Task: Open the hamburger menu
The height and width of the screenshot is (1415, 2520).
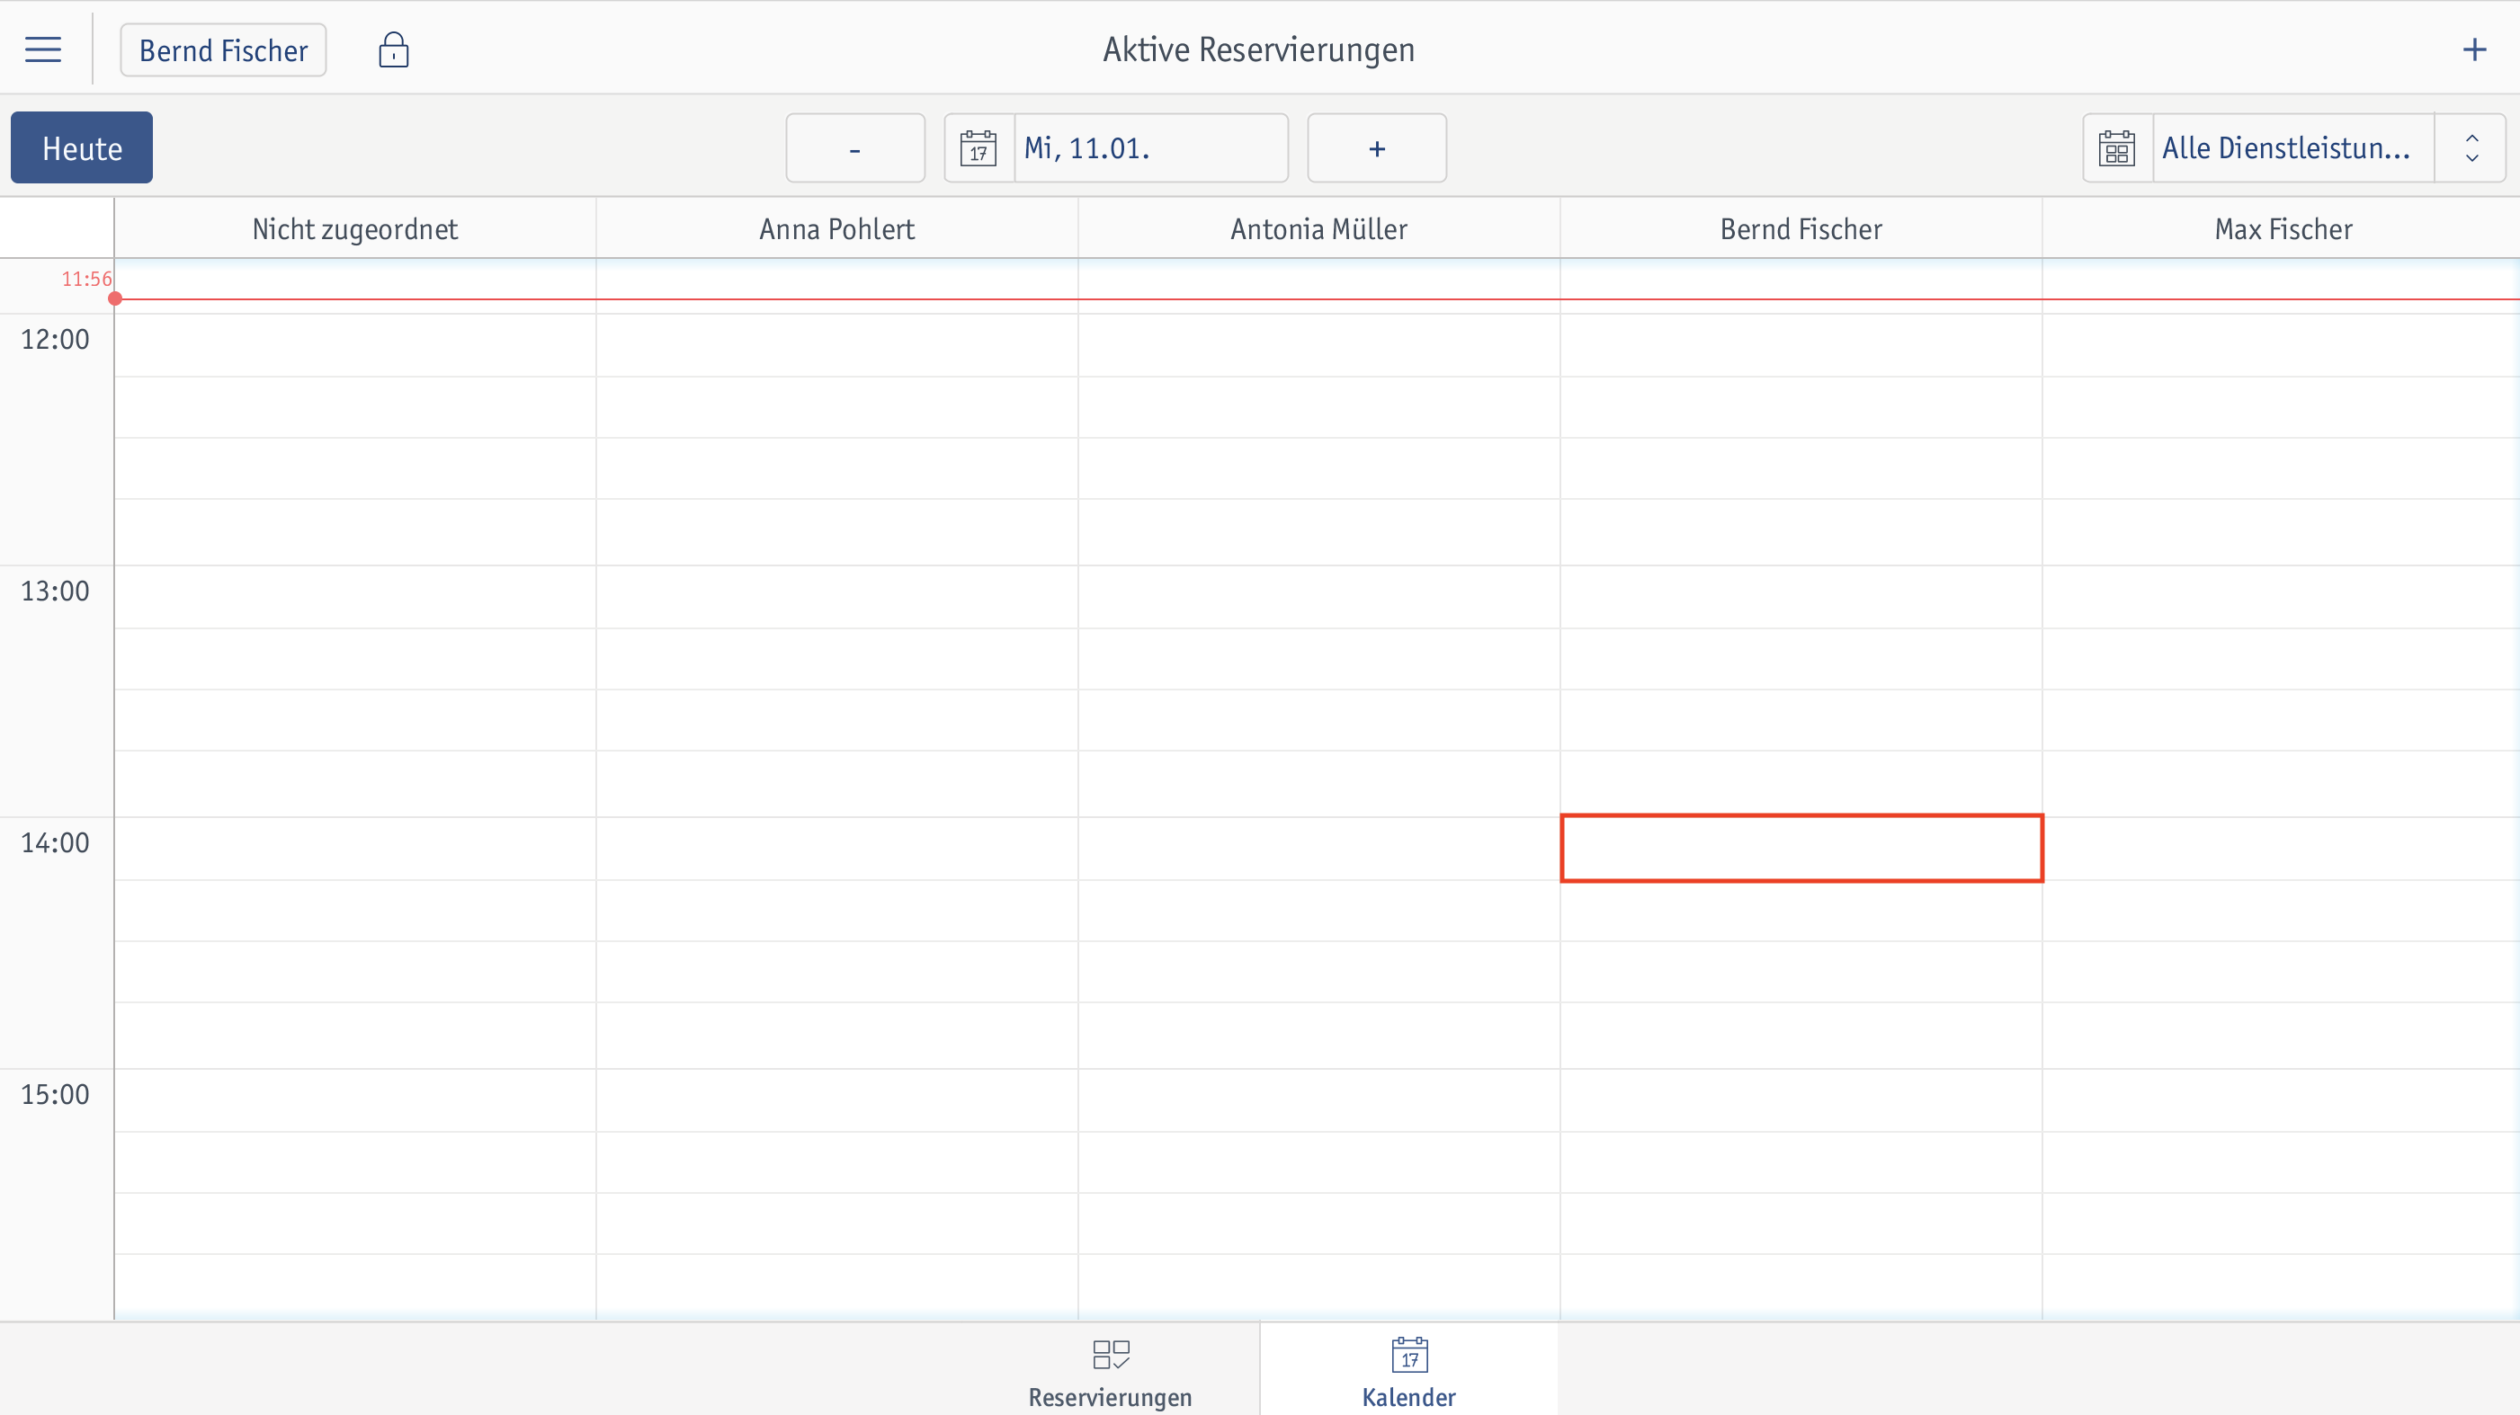Action: tap(43, 49)
